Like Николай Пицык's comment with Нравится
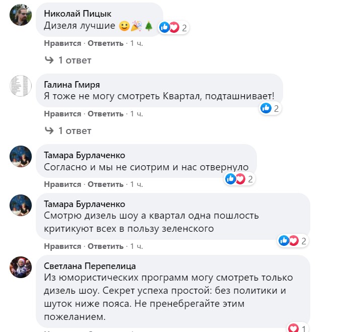This screenshot has height=332, width=337. tap(62, 43)
